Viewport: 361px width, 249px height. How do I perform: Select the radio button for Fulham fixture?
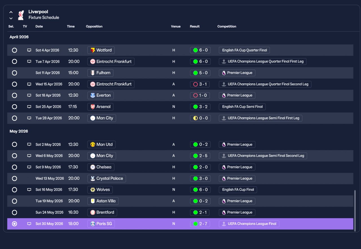pos(14,73)
